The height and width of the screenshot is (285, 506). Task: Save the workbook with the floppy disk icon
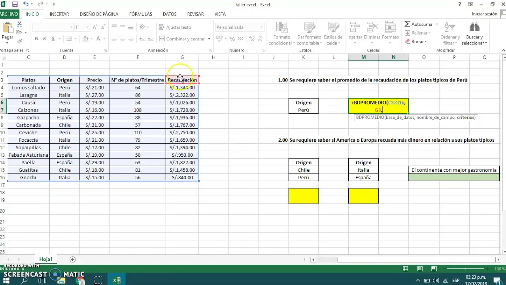[15, 4]
